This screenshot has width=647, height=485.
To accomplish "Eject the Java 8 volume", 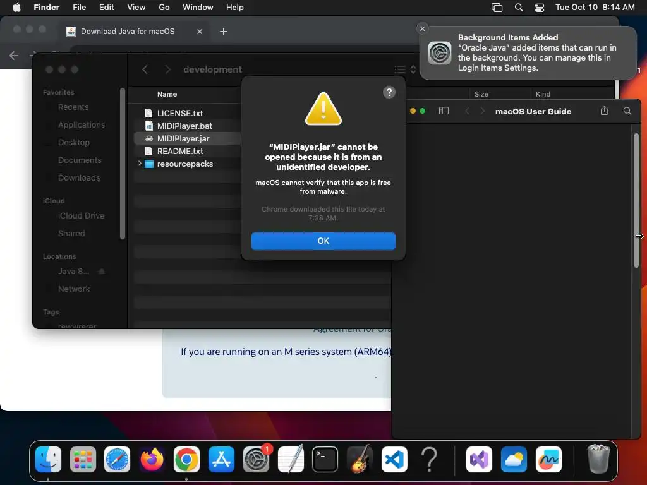I will tap(102, 272).
